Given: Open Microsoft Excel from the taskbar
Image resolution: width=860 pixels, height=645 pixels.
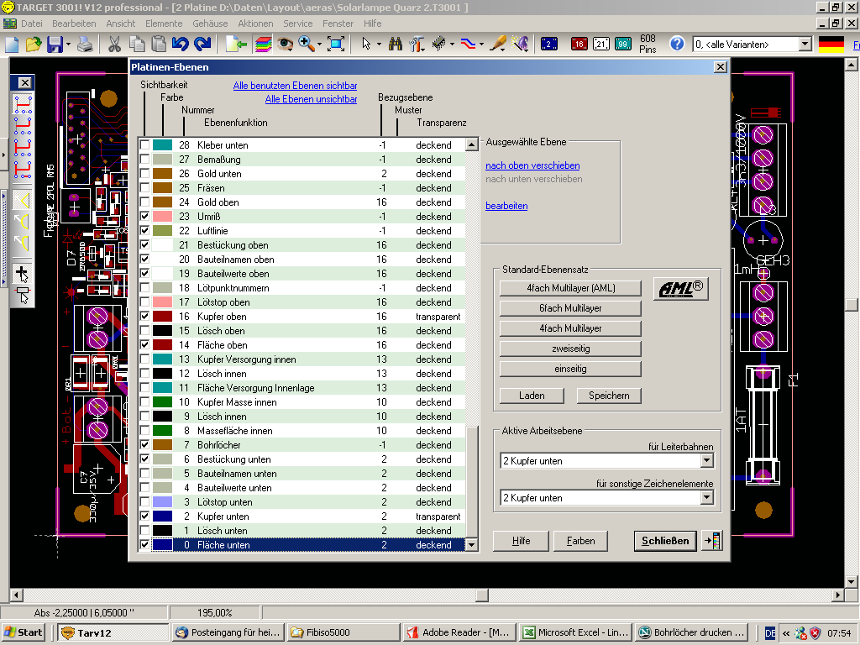Looking at the screenshot, I should point(576,632).
